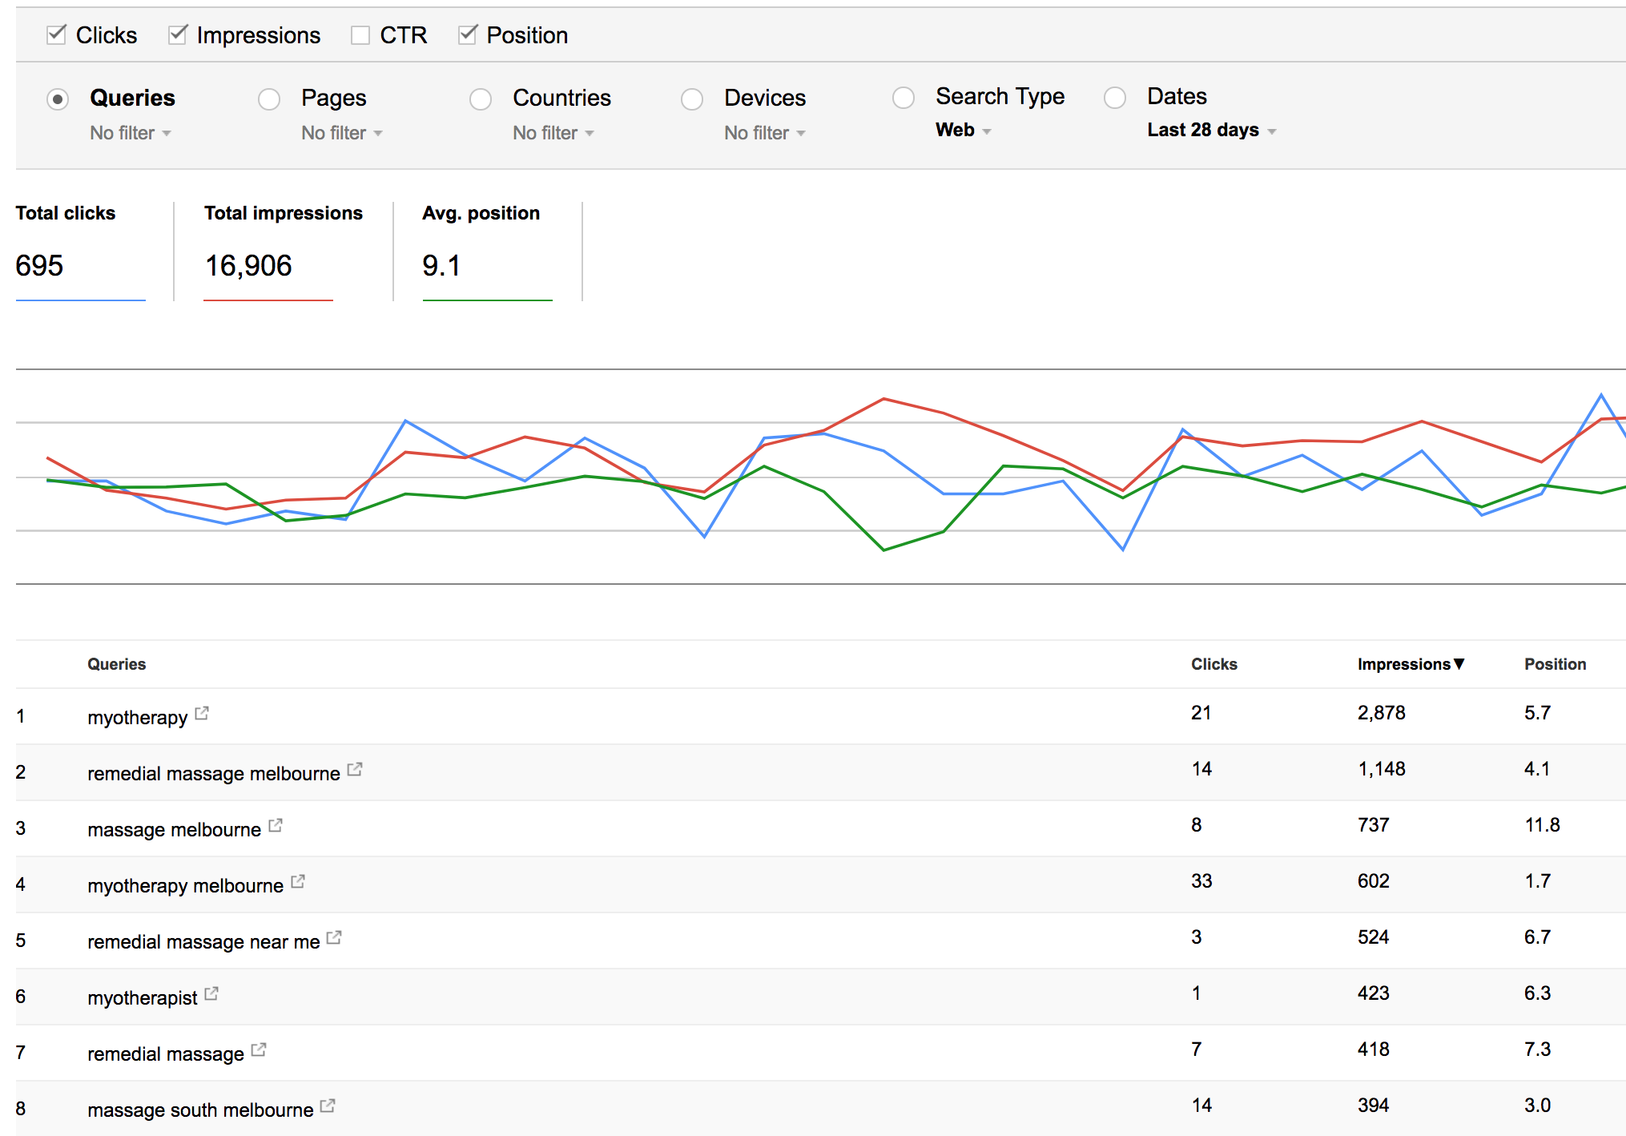Open external link icon for massage melbourne
This screenshot has height=1136, width=1626.
pyautogui.click(x=276, y=825)
